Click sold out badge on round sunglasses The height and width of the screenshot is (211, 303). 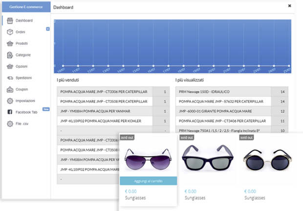(x=246, y=137)
